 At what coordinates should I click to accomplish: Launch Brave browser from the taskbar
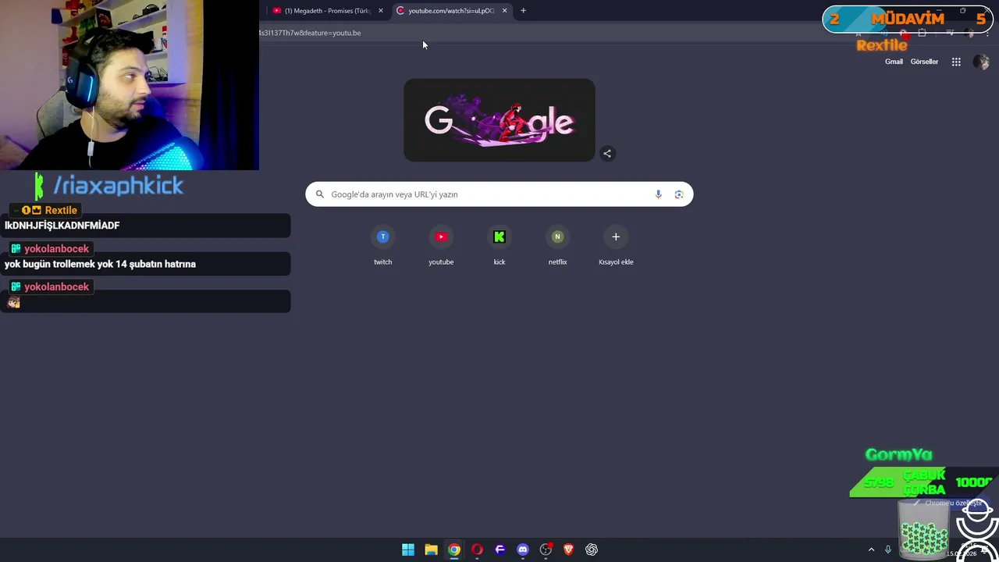click(x=569, y=550)
